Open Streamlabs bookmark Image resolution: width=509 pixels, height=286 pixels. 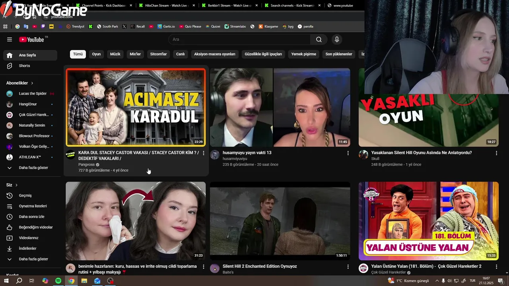[235, 27]
